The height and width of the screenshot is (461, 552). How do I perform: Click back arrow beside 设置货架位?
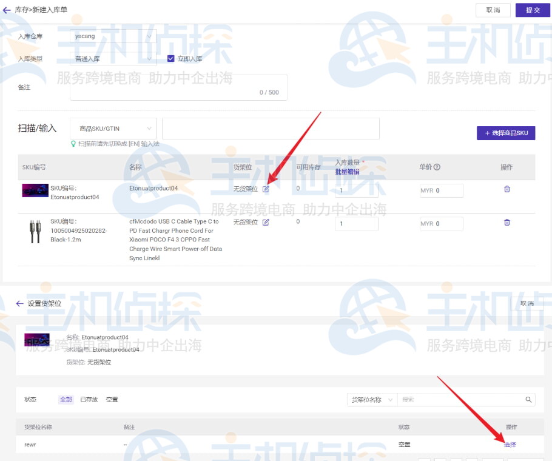point(19,303)
